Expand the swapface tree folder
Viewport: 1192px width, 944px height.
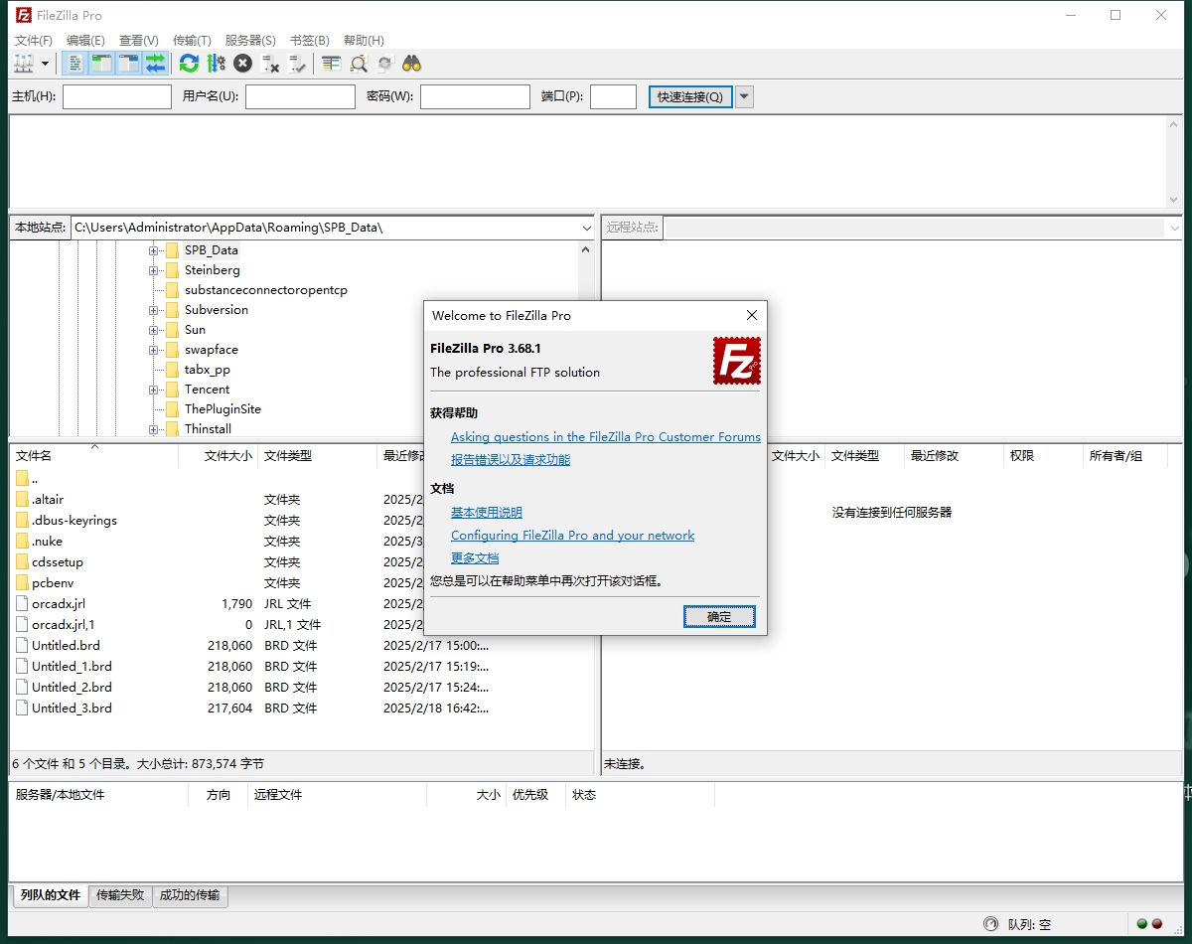[x=154, y=350]
